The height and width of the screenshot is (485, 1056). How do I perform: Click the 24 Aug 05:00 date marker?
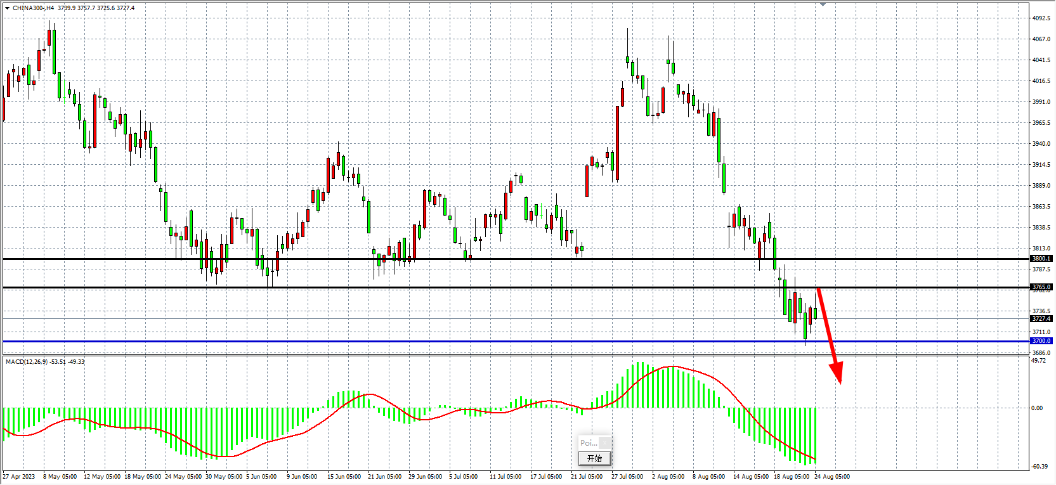coord(831,477)
